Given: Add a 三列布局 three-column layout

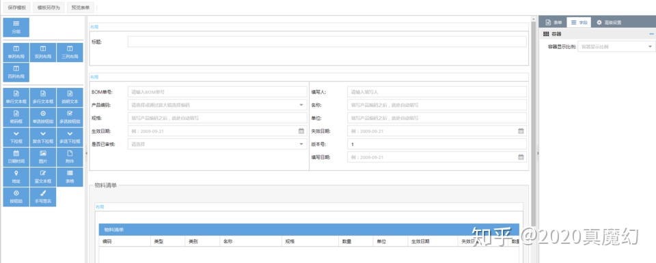Looking at the screenshot, I should [70, 52].
